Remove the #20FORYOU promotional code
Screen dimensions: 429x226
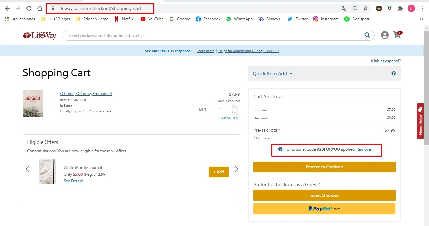click(x=364, y=149)
